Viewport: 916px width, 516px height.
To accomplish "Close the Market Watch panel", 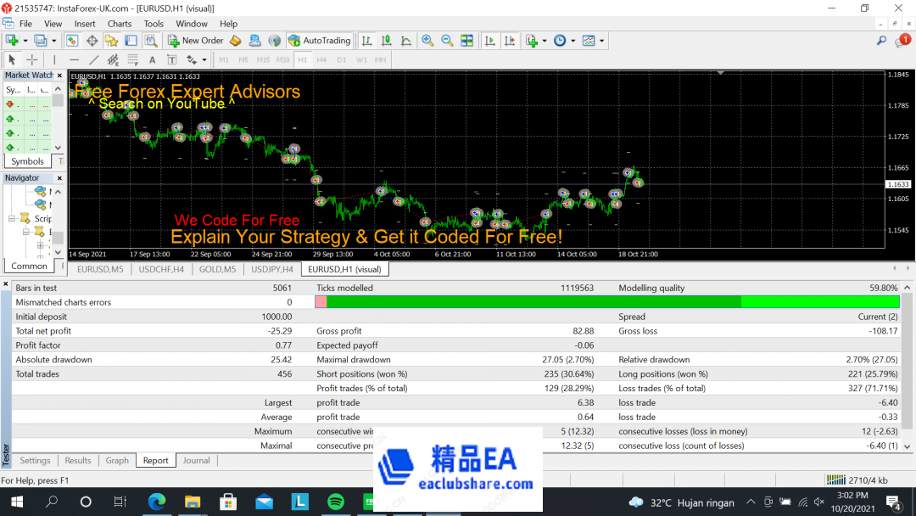I will [59, 76].
